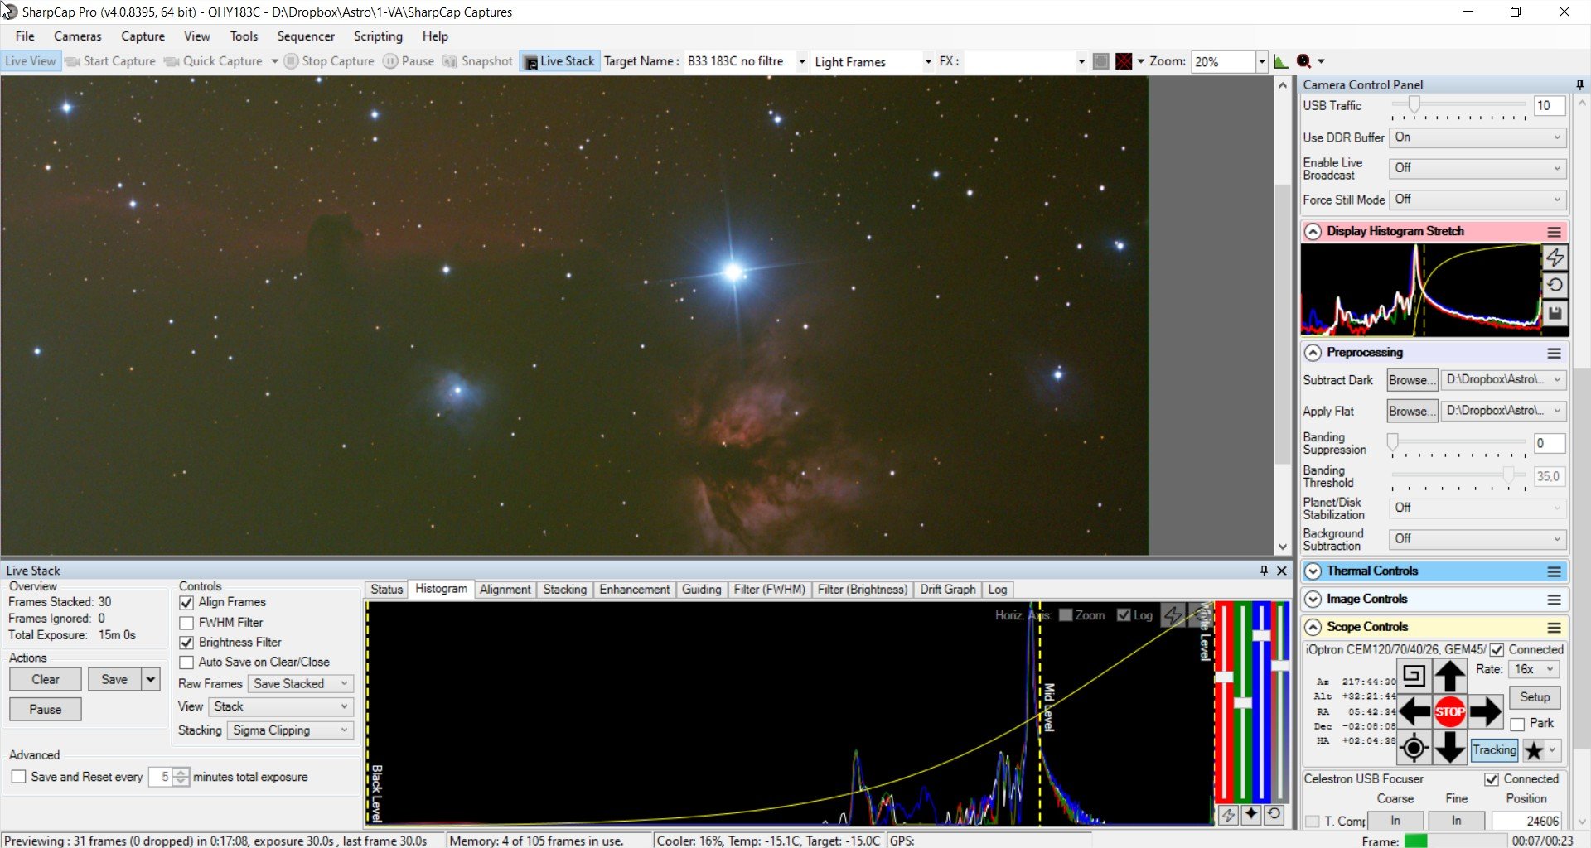Open the mount Rate 16x dropdown

[1534, 669]
